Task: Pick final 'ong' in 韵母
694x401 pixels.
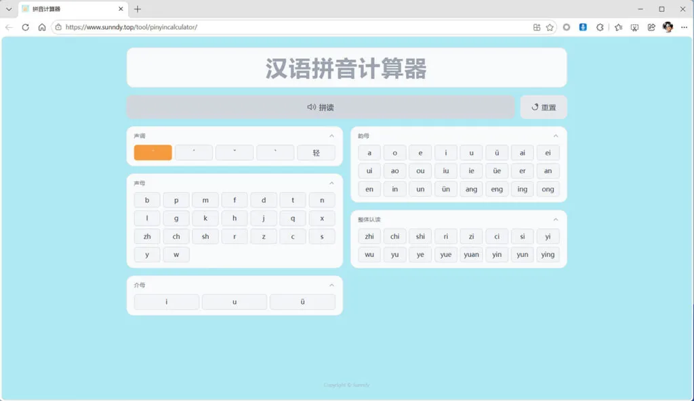Action: pyautogui.click(x=548, y=189)
